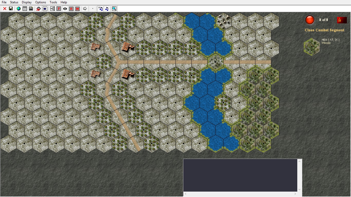Click the gray window panel toolbar icon
This screenshot has width=351, height=197.
point(25,9)
